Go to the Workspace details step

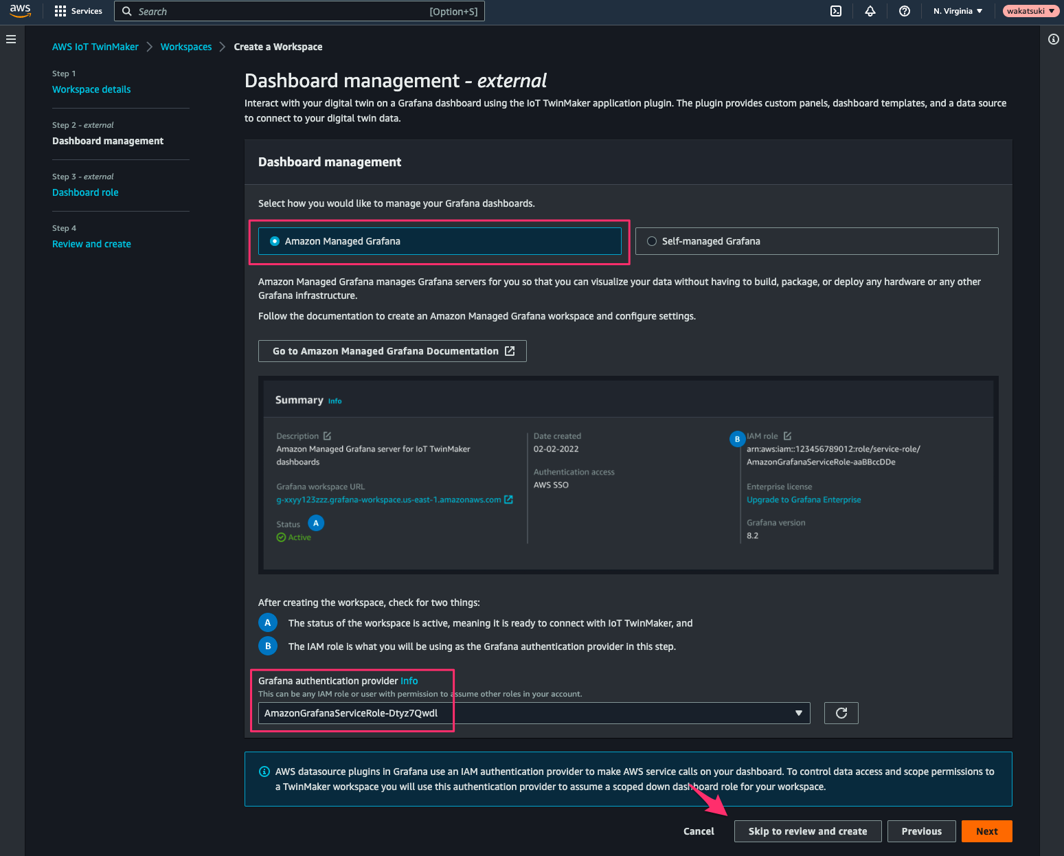[x=91, y=89]
